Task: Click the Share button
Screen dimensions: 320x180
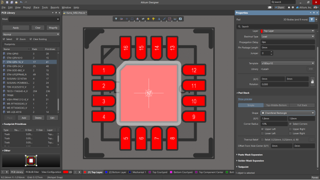Action: (x=280, y=7)
